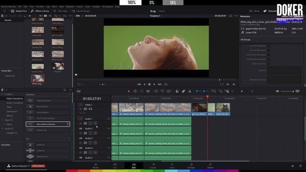Screen dimensions: 306x172
Task: Click the Insert Clip icon
Action: click(156, 91)
